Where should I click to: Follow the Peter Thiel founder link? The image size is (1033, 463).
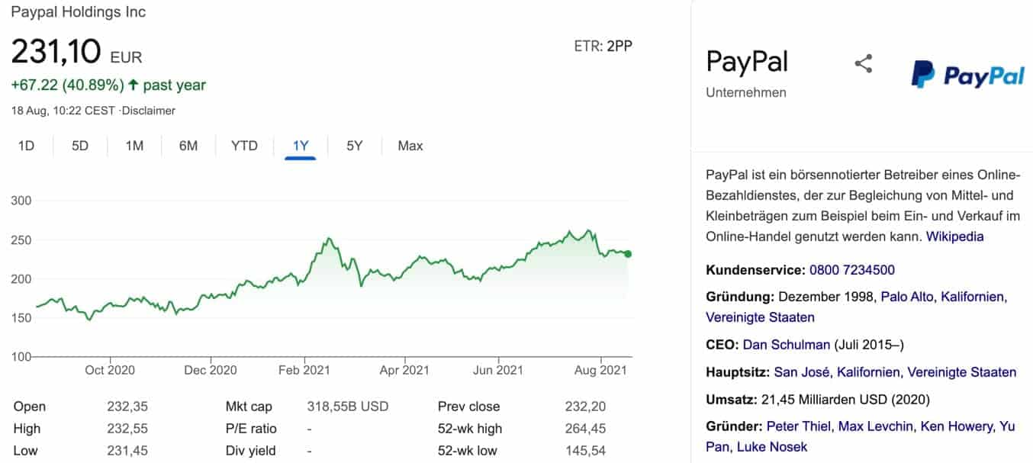[x=799, y=426]
